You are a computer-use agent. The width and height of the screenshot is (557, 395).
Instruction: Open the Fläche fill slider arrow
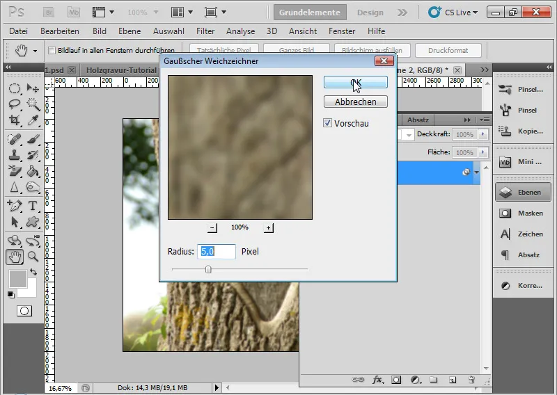(483, 152)
